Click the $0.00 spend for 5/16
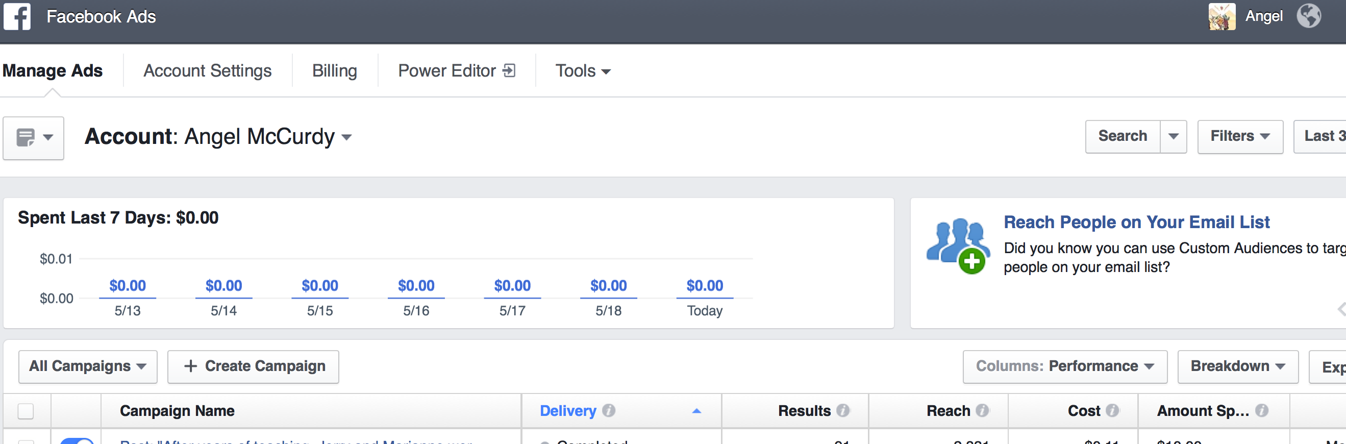Viewport: 1346px width, 444px height. point(416,286)
